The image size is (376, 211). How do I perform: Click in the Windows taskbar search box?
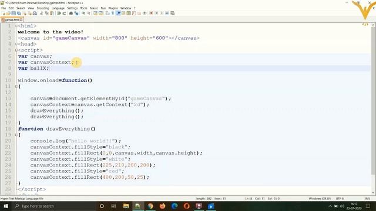(54, 206)
